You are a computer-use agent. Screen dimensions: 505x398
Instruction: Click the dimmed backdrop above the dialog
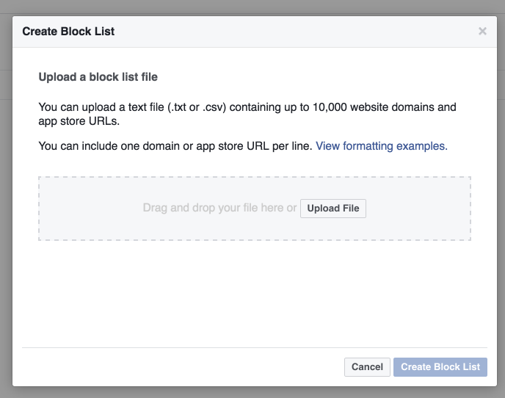point(252,7)
